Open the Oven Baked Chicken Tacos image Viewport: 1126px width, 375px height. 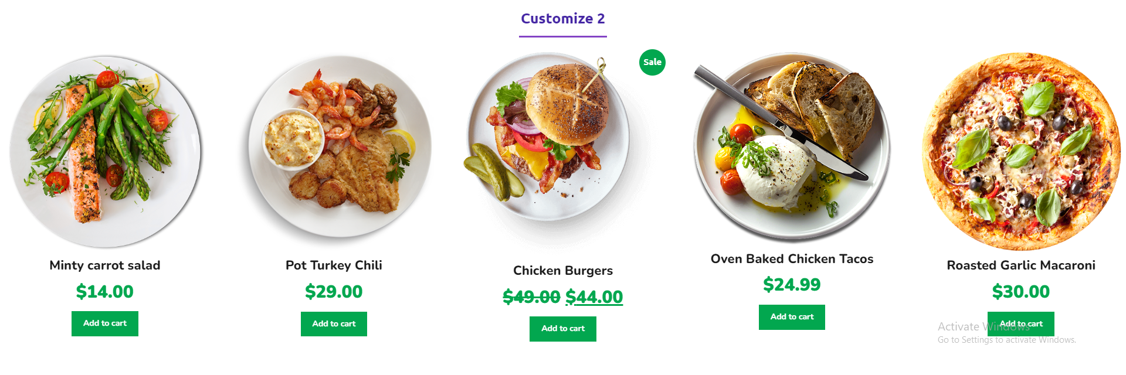click(792, 146)
